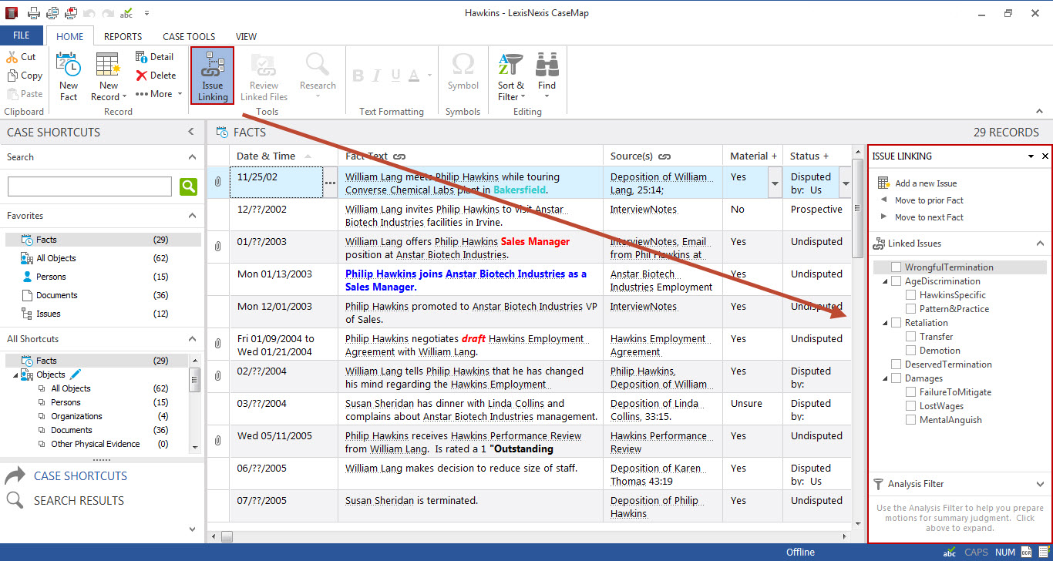Toggle the Issue Linking pane
This screenshot has width=1053, height=561.
pos(212,75)
